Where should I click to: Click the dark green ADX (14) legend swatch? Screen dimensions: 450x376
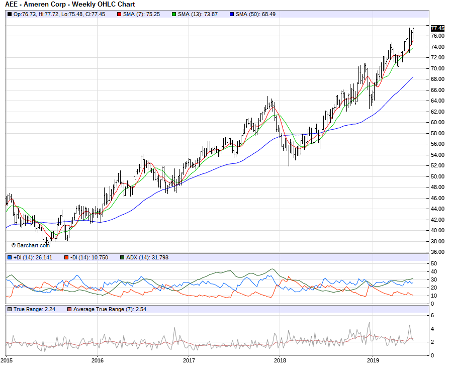pos(122,257)
